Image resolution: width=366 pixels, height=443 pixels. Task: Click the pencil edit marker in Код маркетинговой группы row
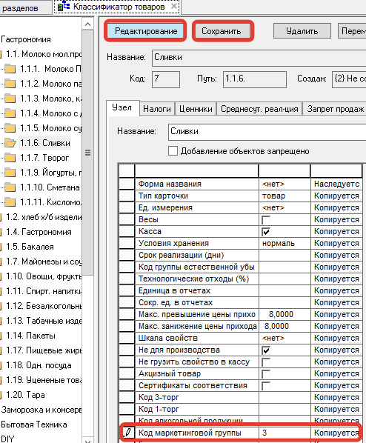pyautogui.click(x=127, y=433)
